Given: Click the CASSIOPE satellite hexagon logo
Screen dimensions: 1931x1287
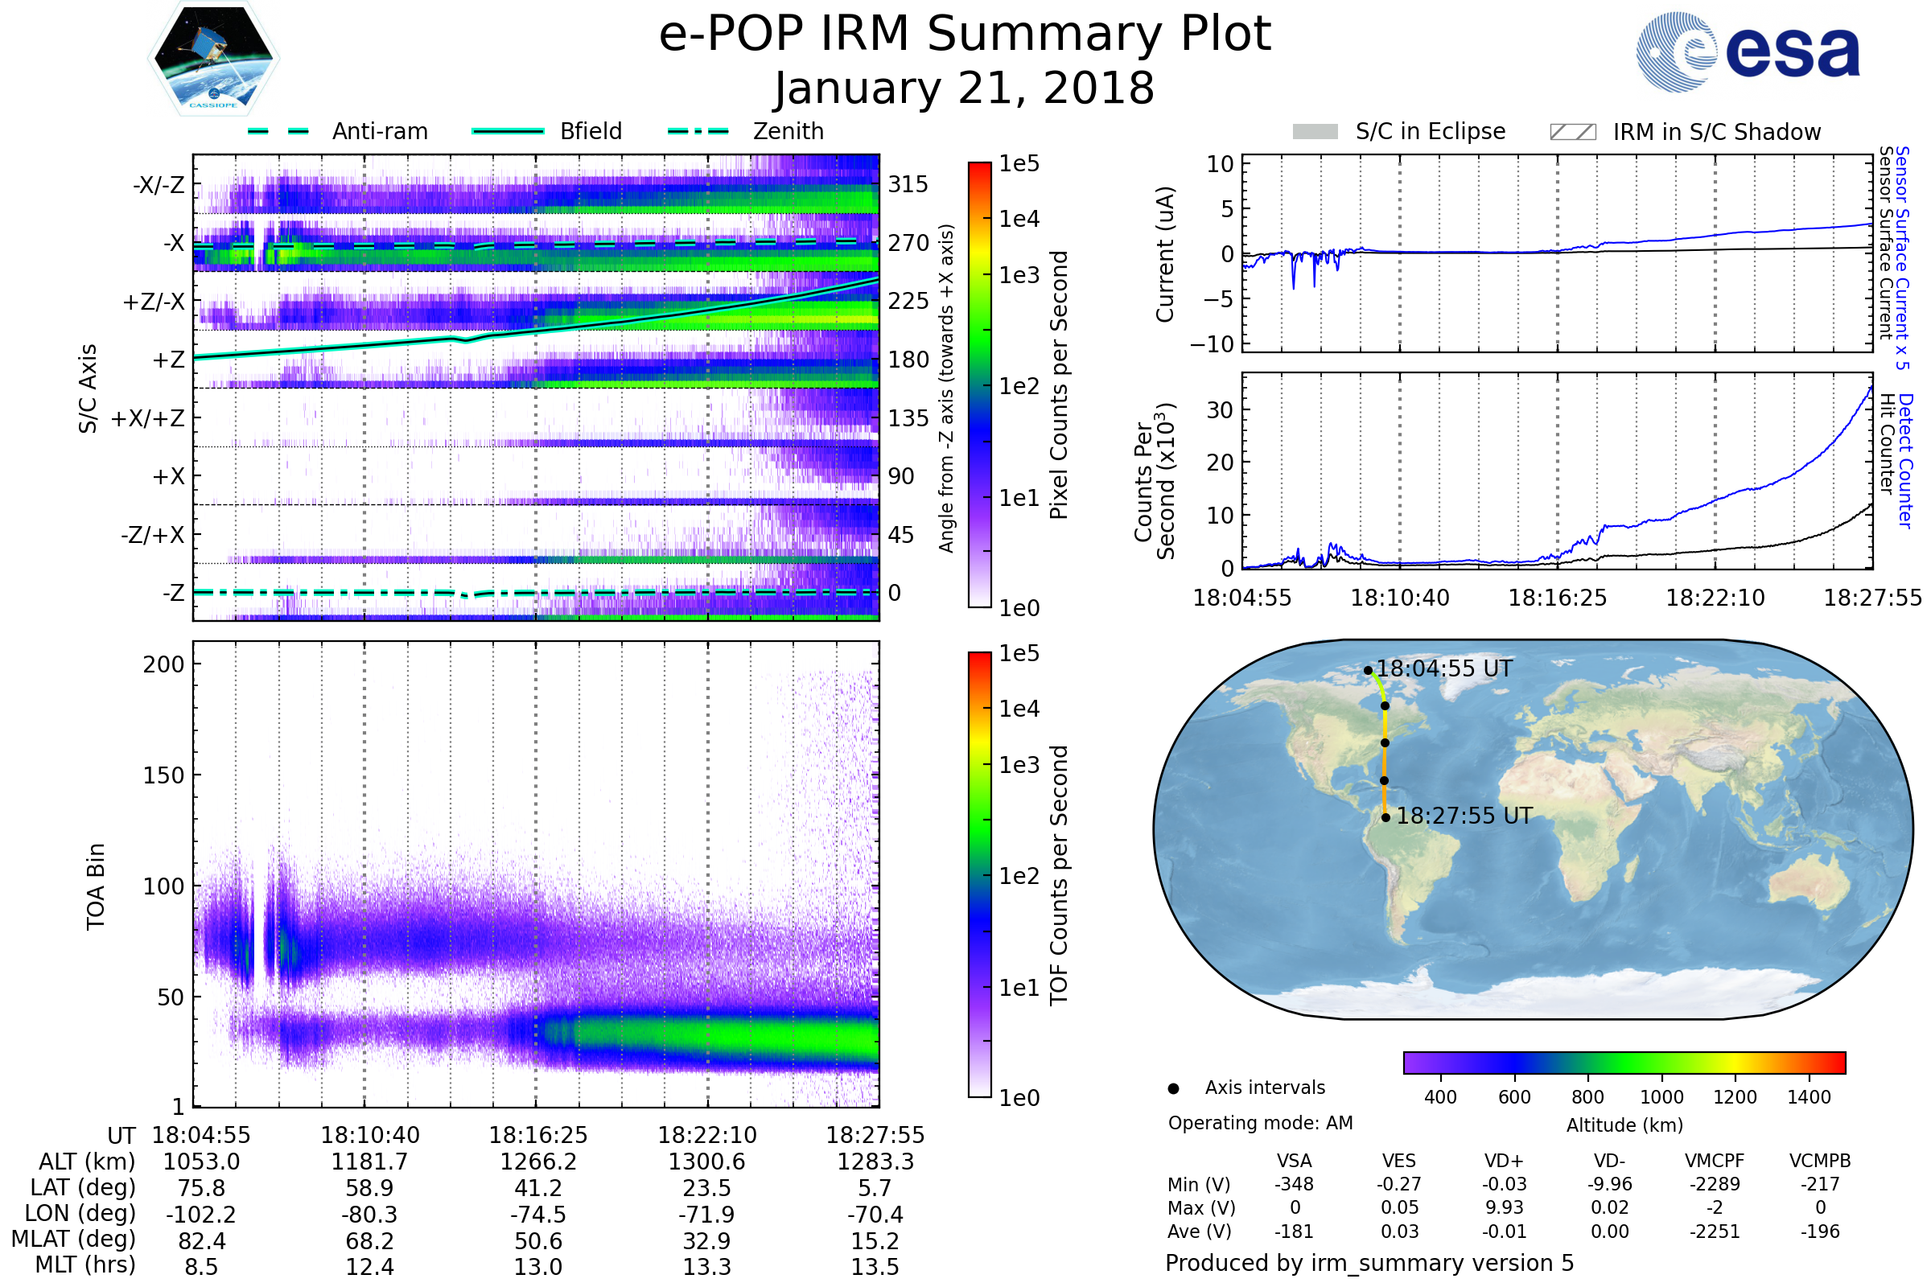Looking at the screenshot, I should click(x=213, y=59).
